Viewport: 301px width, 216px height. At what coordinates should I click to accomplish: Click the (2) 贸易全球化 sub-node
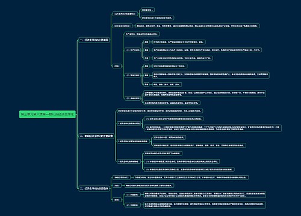click(x=132, y=75)
